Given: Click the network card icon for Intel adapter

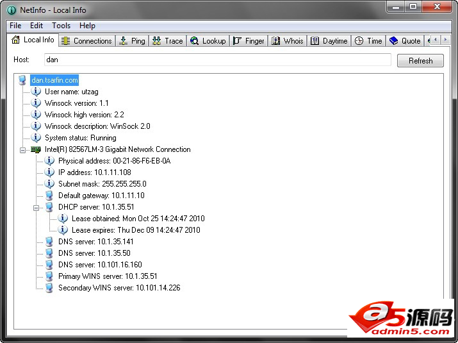Looking at the screenshot, I should click(x=36, y=149).
